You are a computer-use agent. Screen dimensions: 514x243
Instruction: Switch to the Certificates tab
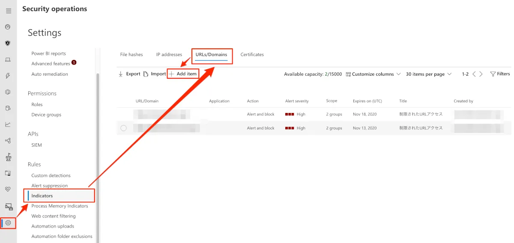pyautogui.click(x=252, y=55)
